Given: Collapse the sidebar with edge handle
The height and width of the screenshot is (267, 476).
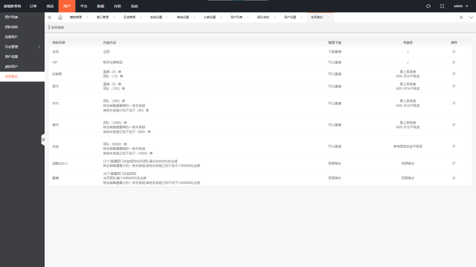Looking at the screenshot, I should pyautogui.click(x=43, y=139).
